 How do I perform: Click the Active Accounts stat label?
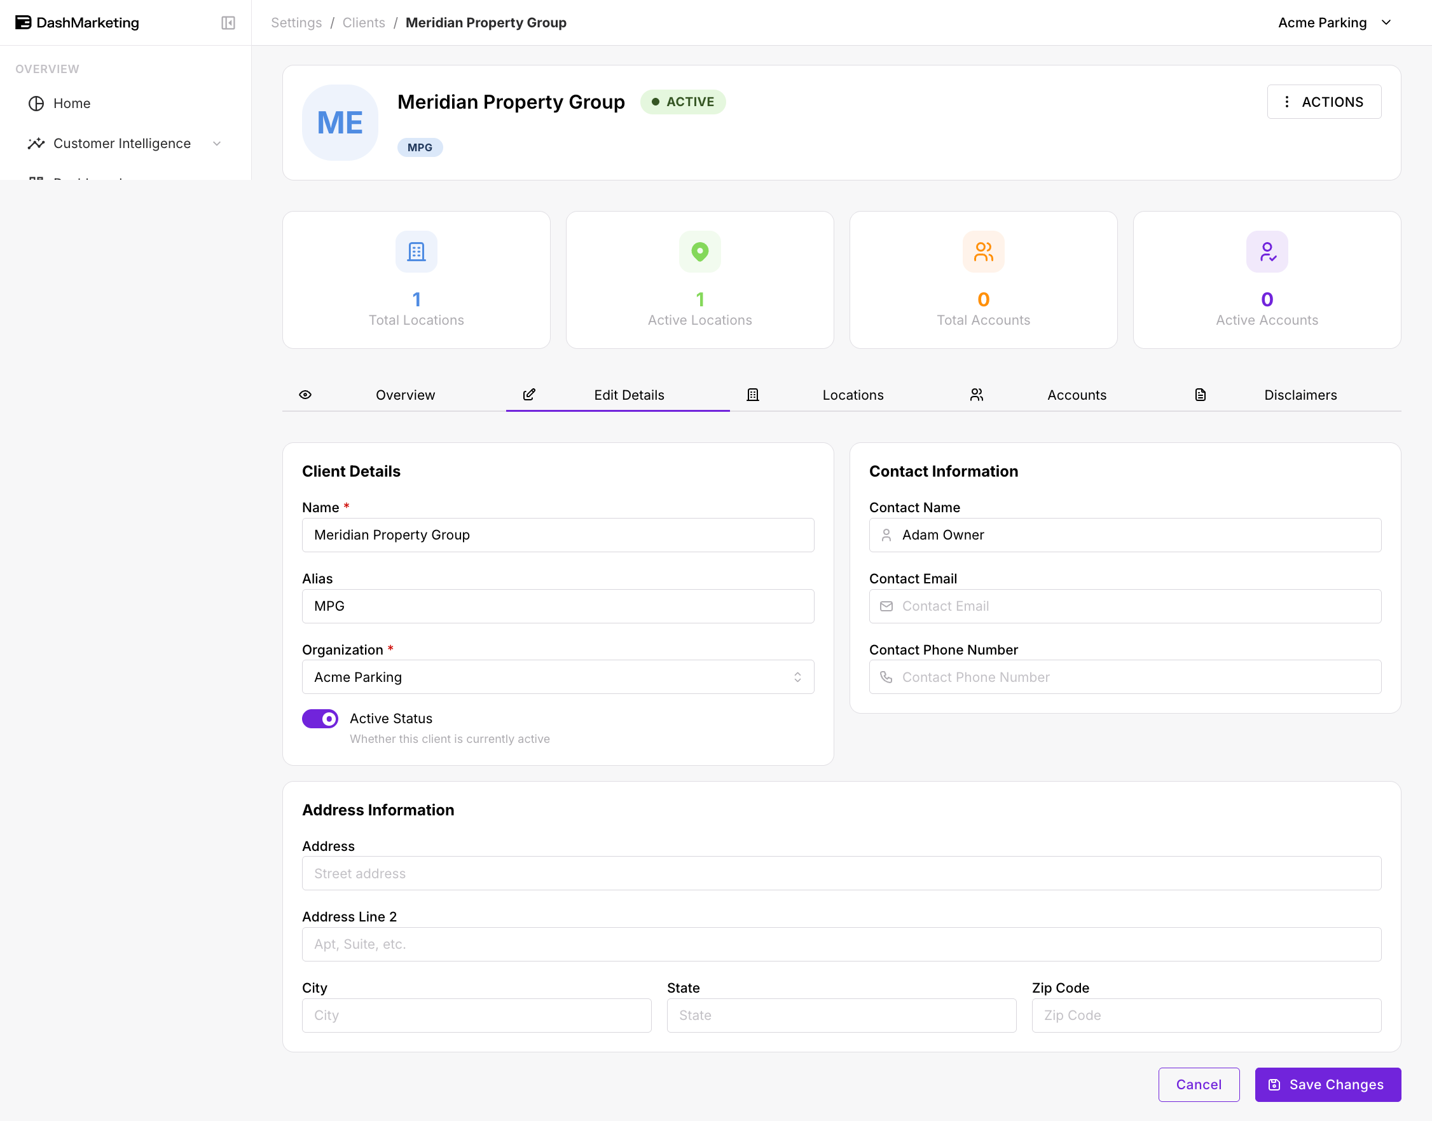1267,320
